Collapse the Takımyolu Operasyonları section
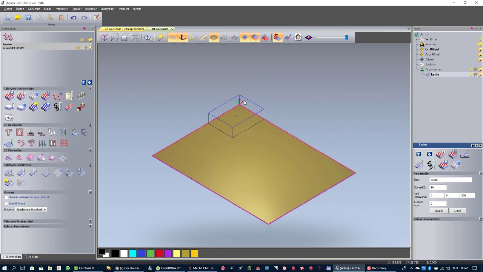Screen dimensions: 483x272 click(x=90, y=88)
